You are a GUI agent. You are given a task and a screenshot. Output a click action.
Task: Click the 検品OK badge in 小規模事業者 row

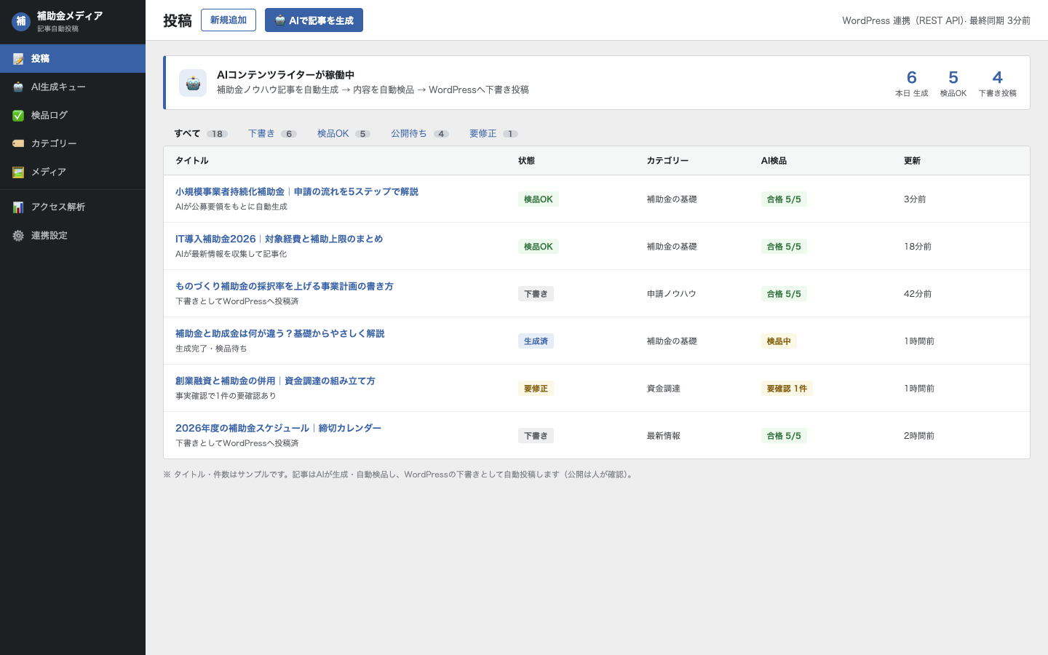539,199
